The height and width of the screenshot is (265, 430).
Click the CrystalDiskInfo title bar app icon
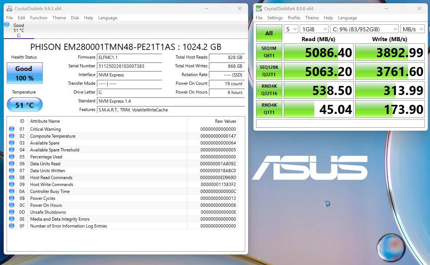click(x=9, y=8)
